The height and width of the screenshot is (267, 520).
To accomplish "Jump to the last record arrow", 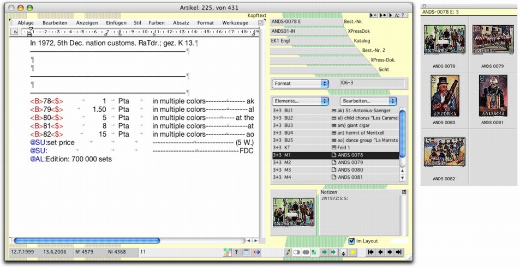I will pos(398,252).
